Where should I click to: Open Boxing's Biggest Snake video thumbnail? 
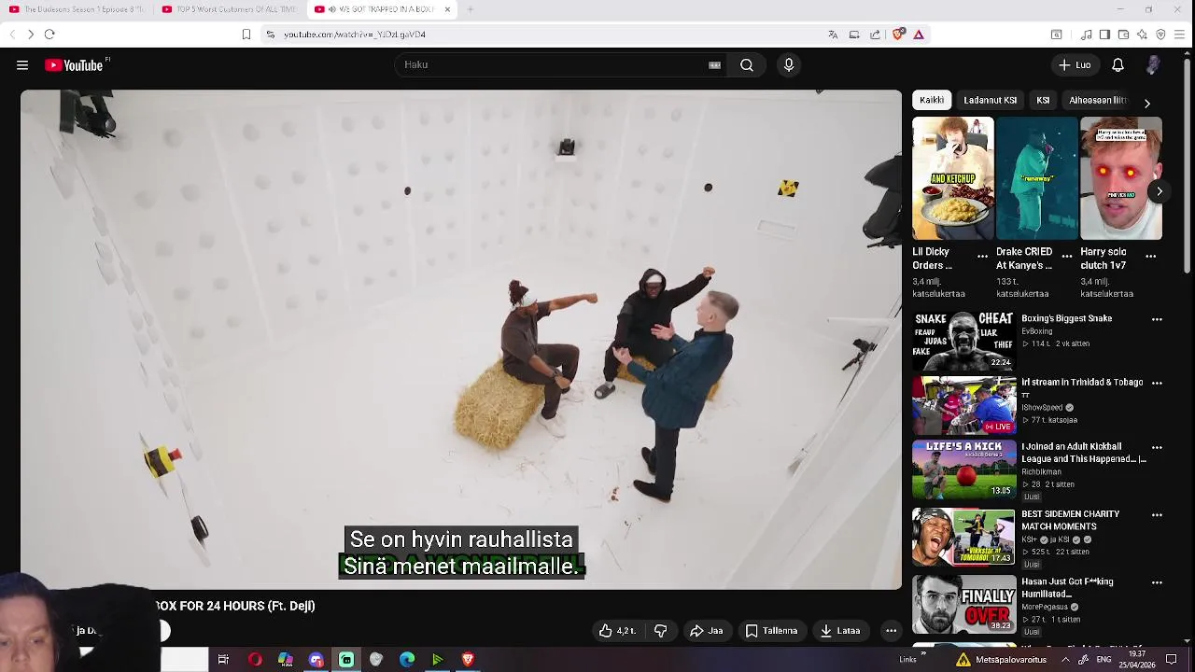pos(963,342)
